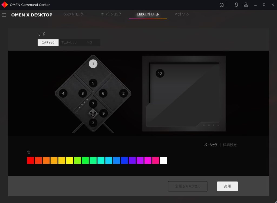Click 変更をキャンセル button

point(188,186)
